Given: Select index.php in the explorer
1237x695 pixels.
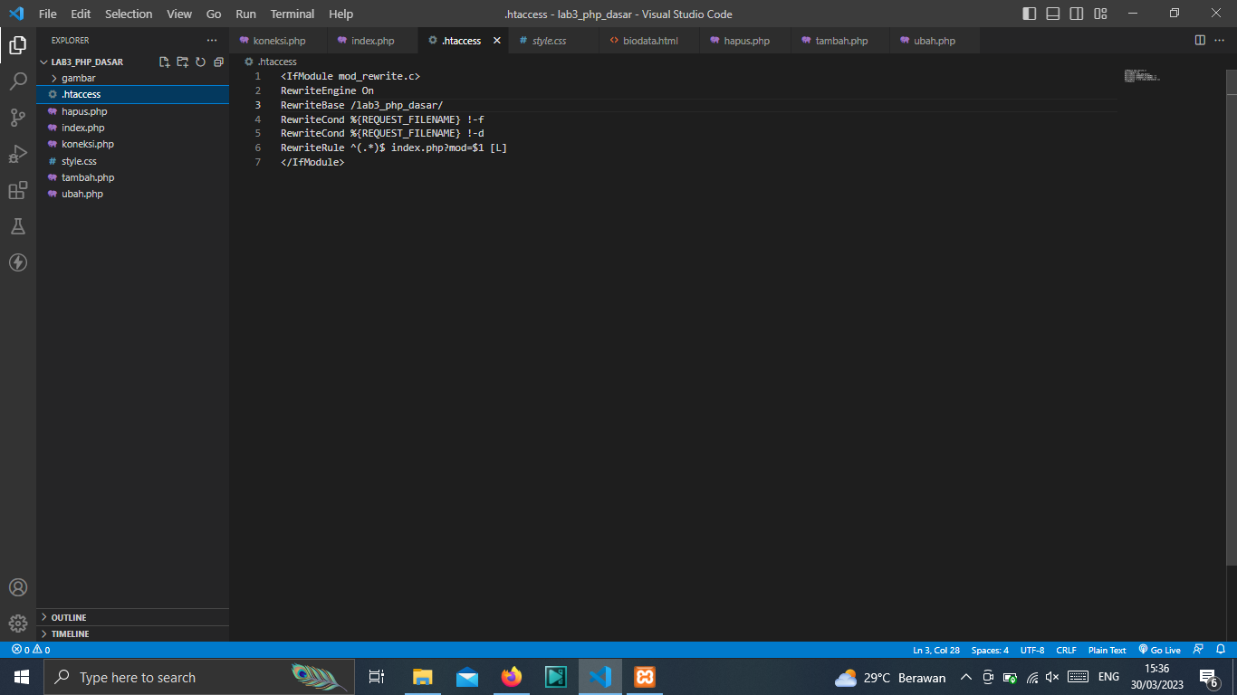Looking at the screenshot, I should click(x=132, y=128).
